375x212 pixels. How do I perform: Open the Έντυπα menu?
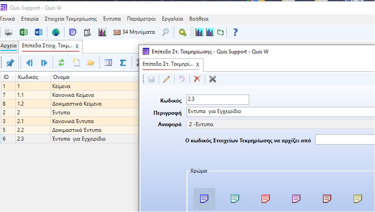coord(112,19)
